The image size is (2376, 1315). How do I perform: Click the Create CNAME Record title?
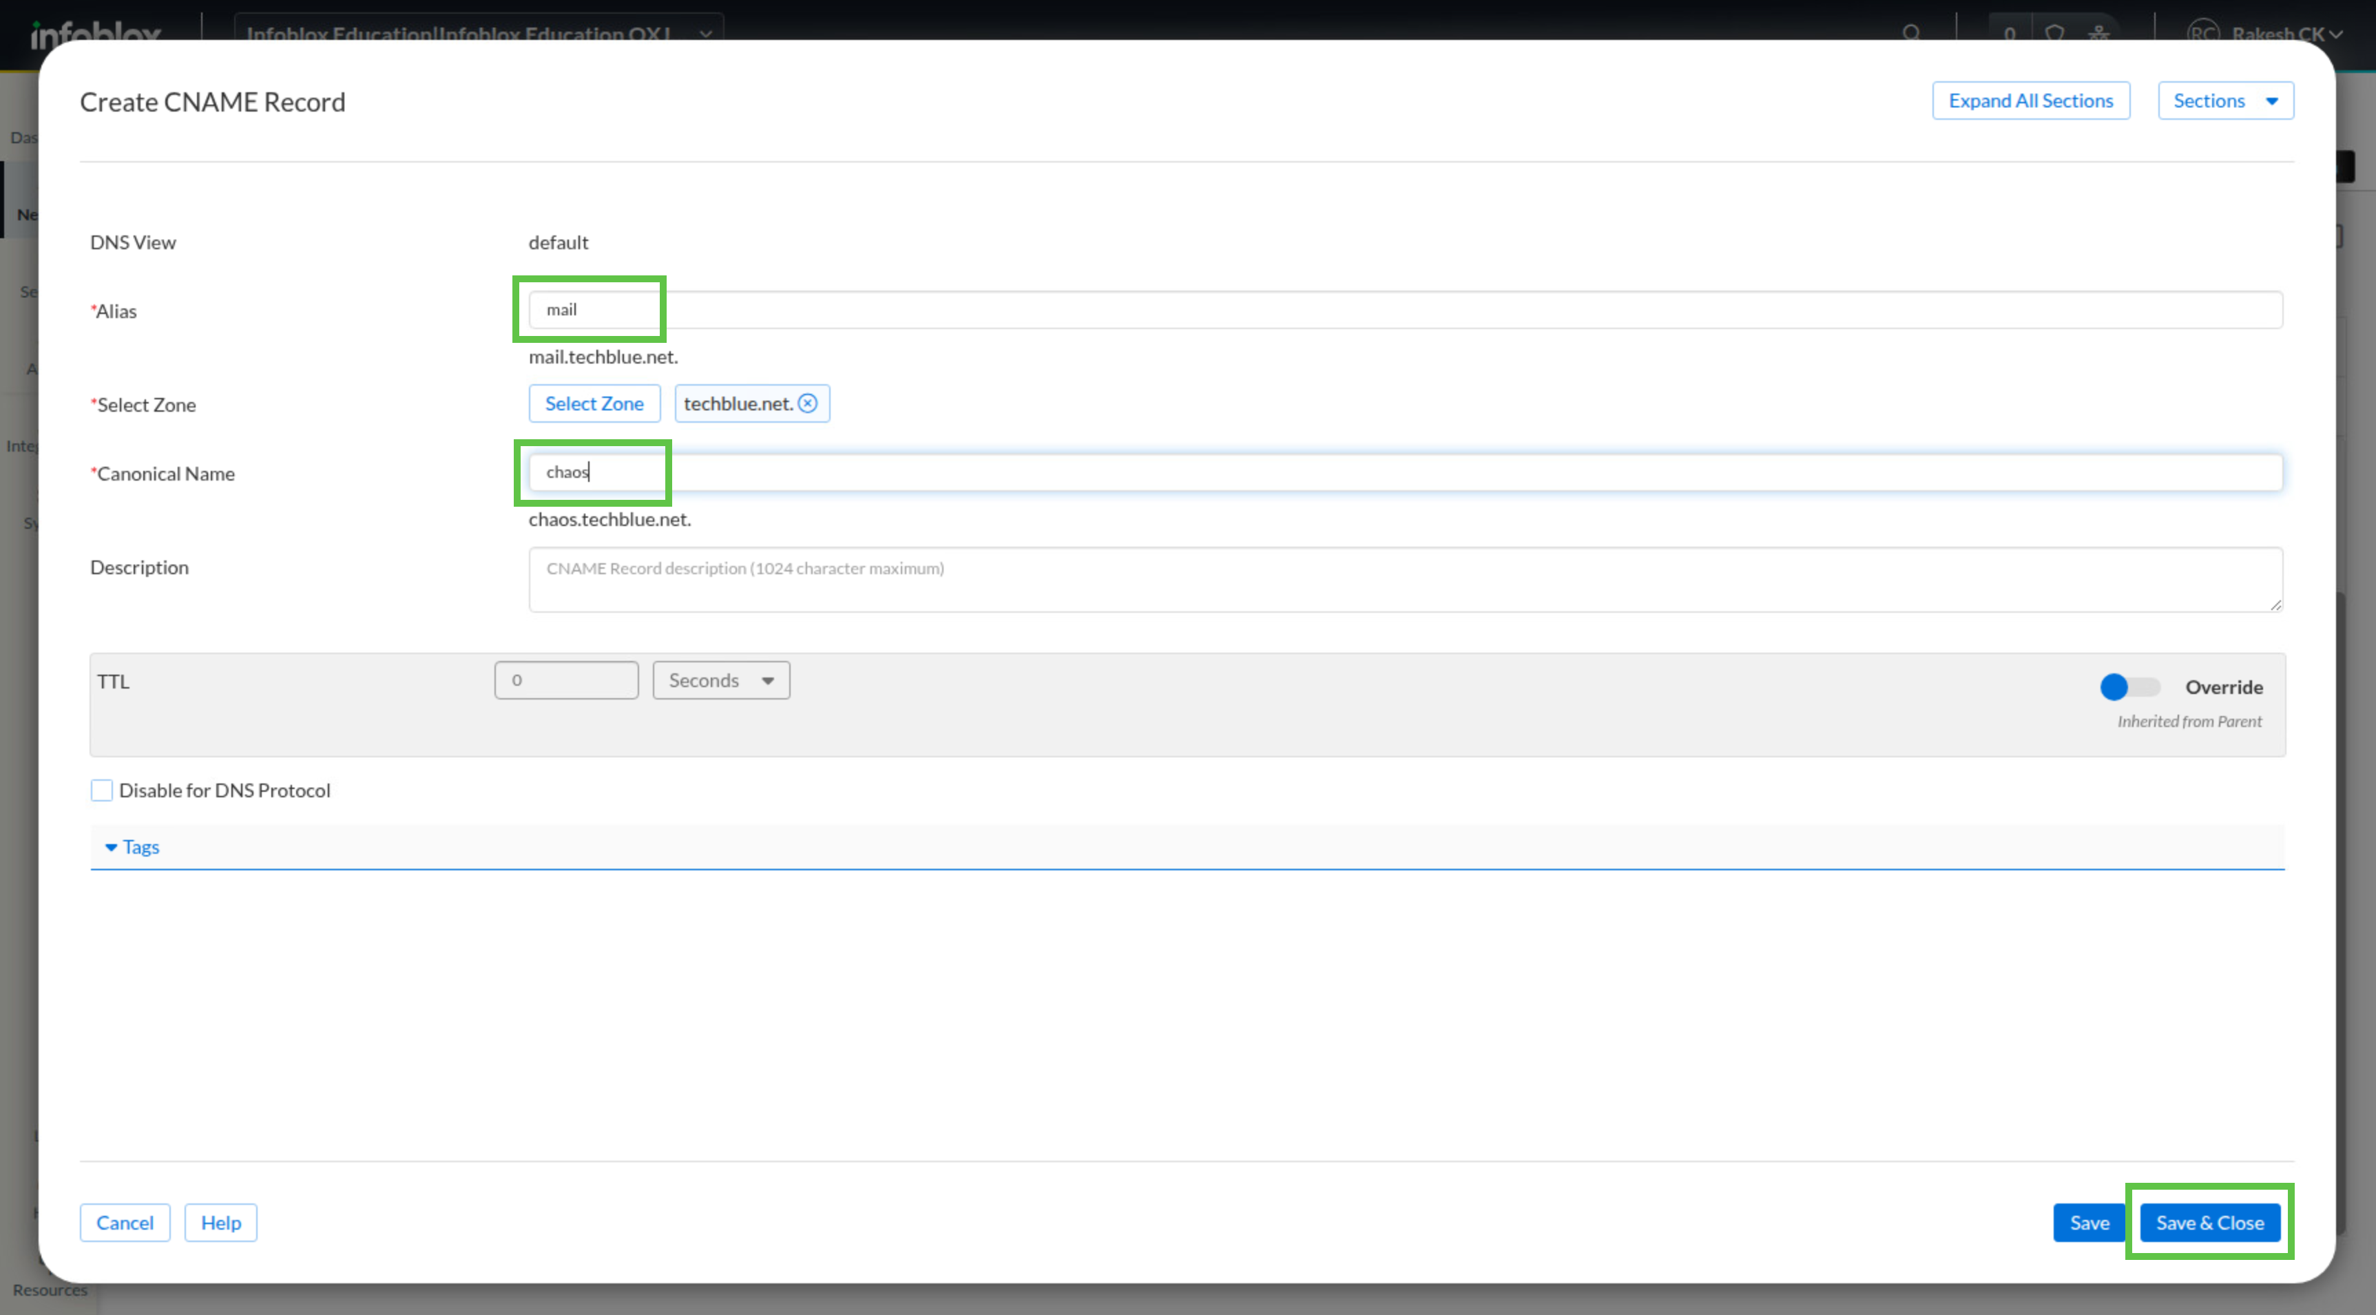pos(212,101)
